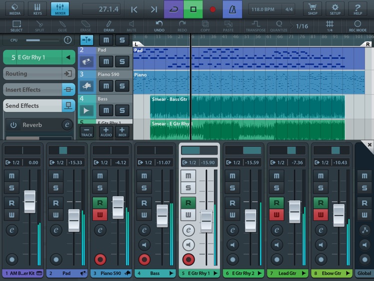
Task: Collapse the Send Effects section
Action: pos(39,105)
